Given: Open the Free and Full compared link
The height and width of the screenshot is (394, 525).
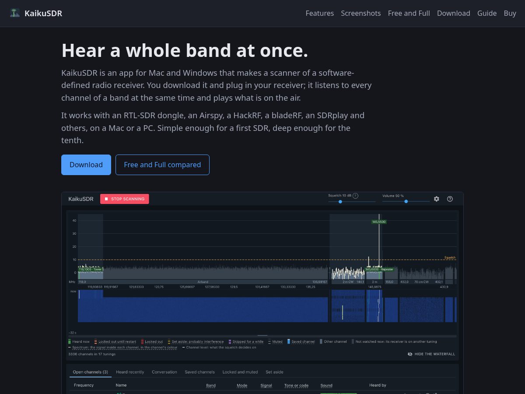Looking at the screenshot, I should click(x=162, y=165).
